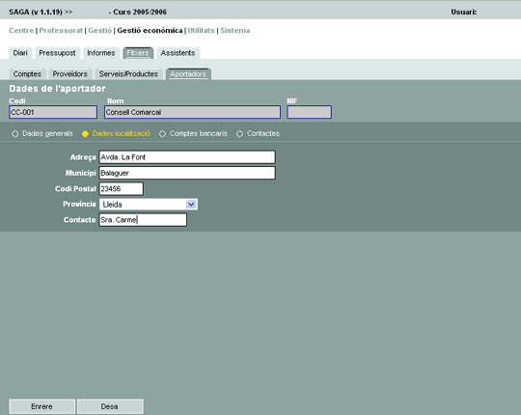This screenshot has height=415, width=521.
Task: Select the Aportadors sub-tab
Action: [188, 74]
